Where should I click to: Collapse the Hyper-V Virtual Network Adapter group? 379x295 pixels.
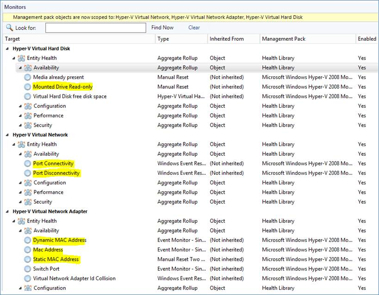coord(7,212)
